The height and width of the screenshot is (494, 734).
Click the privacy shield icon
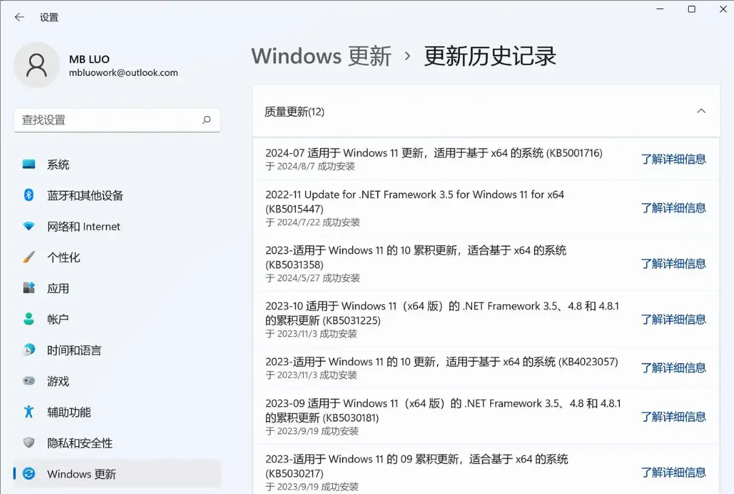tap(28, 442)
